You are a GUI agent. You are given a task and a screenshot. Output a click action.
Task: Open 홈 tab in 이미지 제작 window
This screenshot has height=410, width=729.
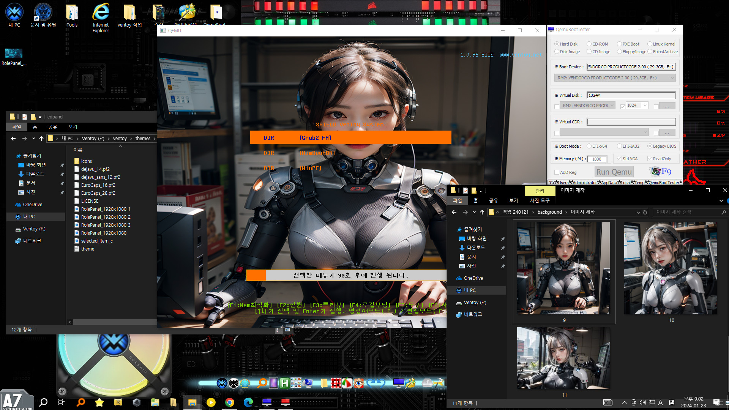coord(476,200)
